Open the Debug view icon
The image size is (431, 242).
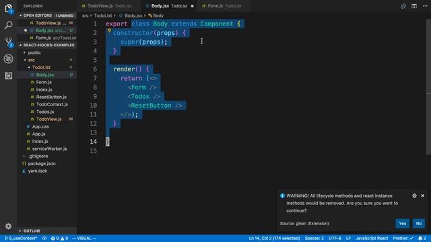click(9, 58)
